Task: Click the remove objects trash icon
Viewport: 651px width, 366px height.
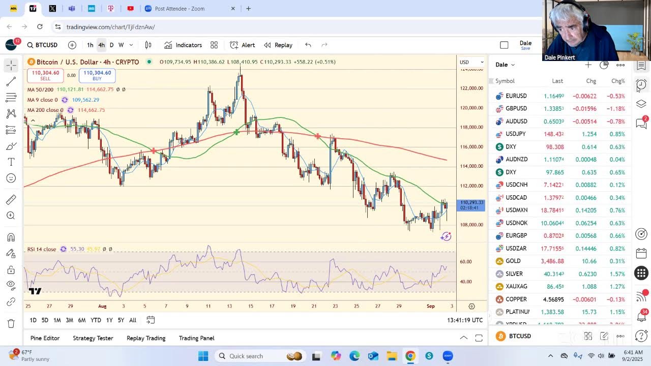Action: pos(11,323)
